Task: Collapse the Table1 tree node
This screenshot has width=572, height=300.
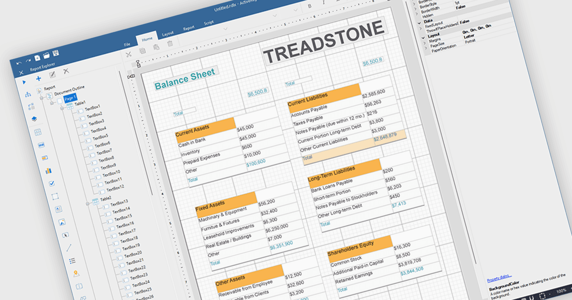Action: (62, 109)
